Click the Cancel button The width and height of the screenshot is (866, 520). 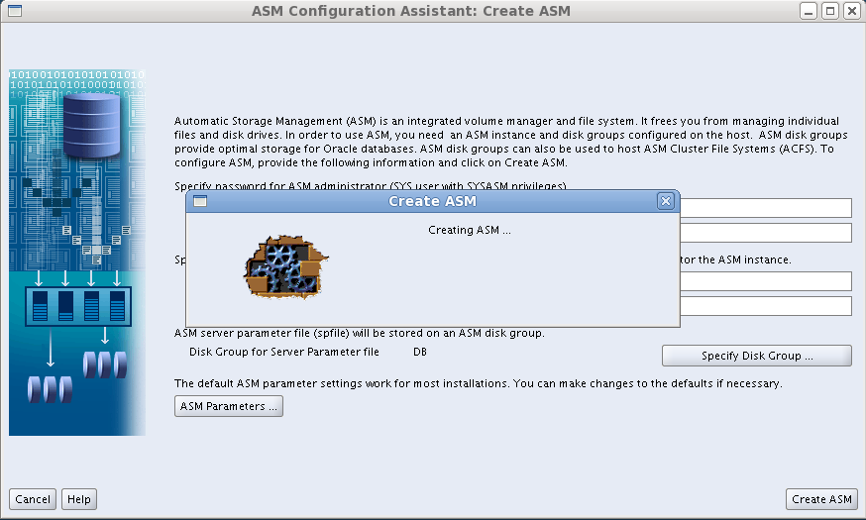click(x=33, y=499)
